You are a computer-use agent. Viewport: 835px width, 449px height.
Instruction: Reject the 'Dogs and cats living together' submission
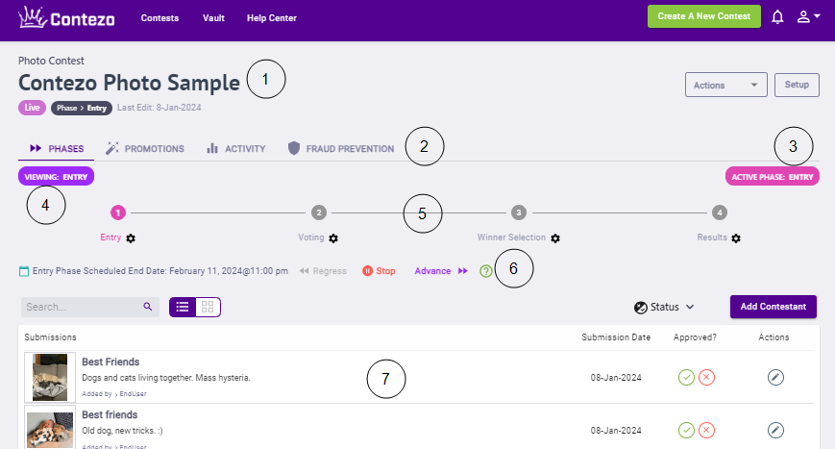point(706,378)
